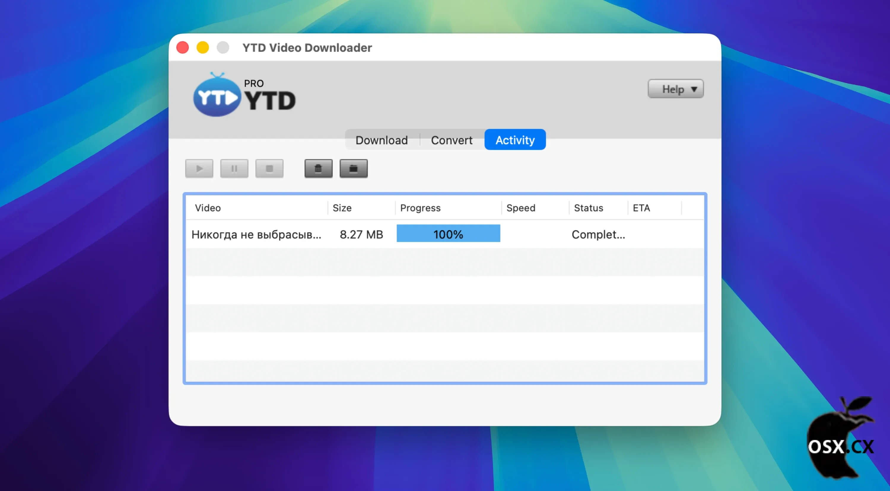The width and height of the screenshot is (890, 491).
Task: Click the Play/resume download button
Action: (x=199, y=168)
